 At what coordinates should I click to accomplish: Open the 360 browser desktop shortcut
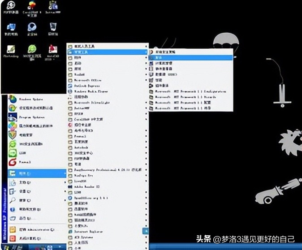point(32,52)
